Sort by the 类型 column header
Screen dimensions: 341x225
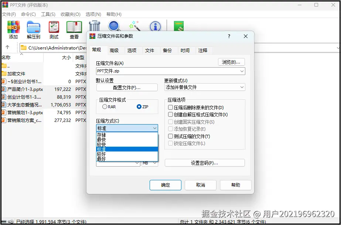point(80,58)
